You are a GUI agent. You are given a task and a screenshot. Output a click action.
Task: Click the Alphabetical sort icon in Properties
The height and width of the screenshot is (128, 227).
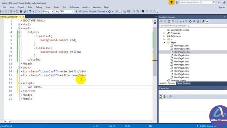[x=165, y=96]
